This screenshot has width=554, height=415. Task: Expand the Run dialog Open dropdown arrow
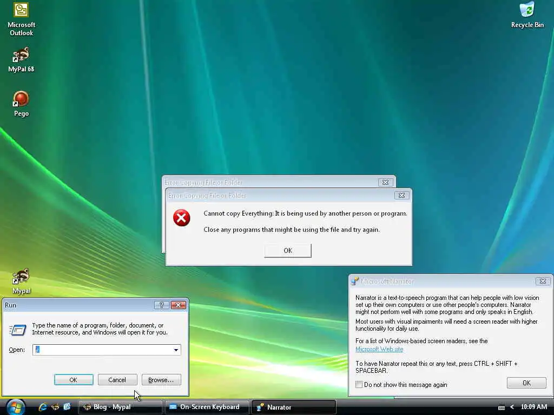(x=176, y=350)
